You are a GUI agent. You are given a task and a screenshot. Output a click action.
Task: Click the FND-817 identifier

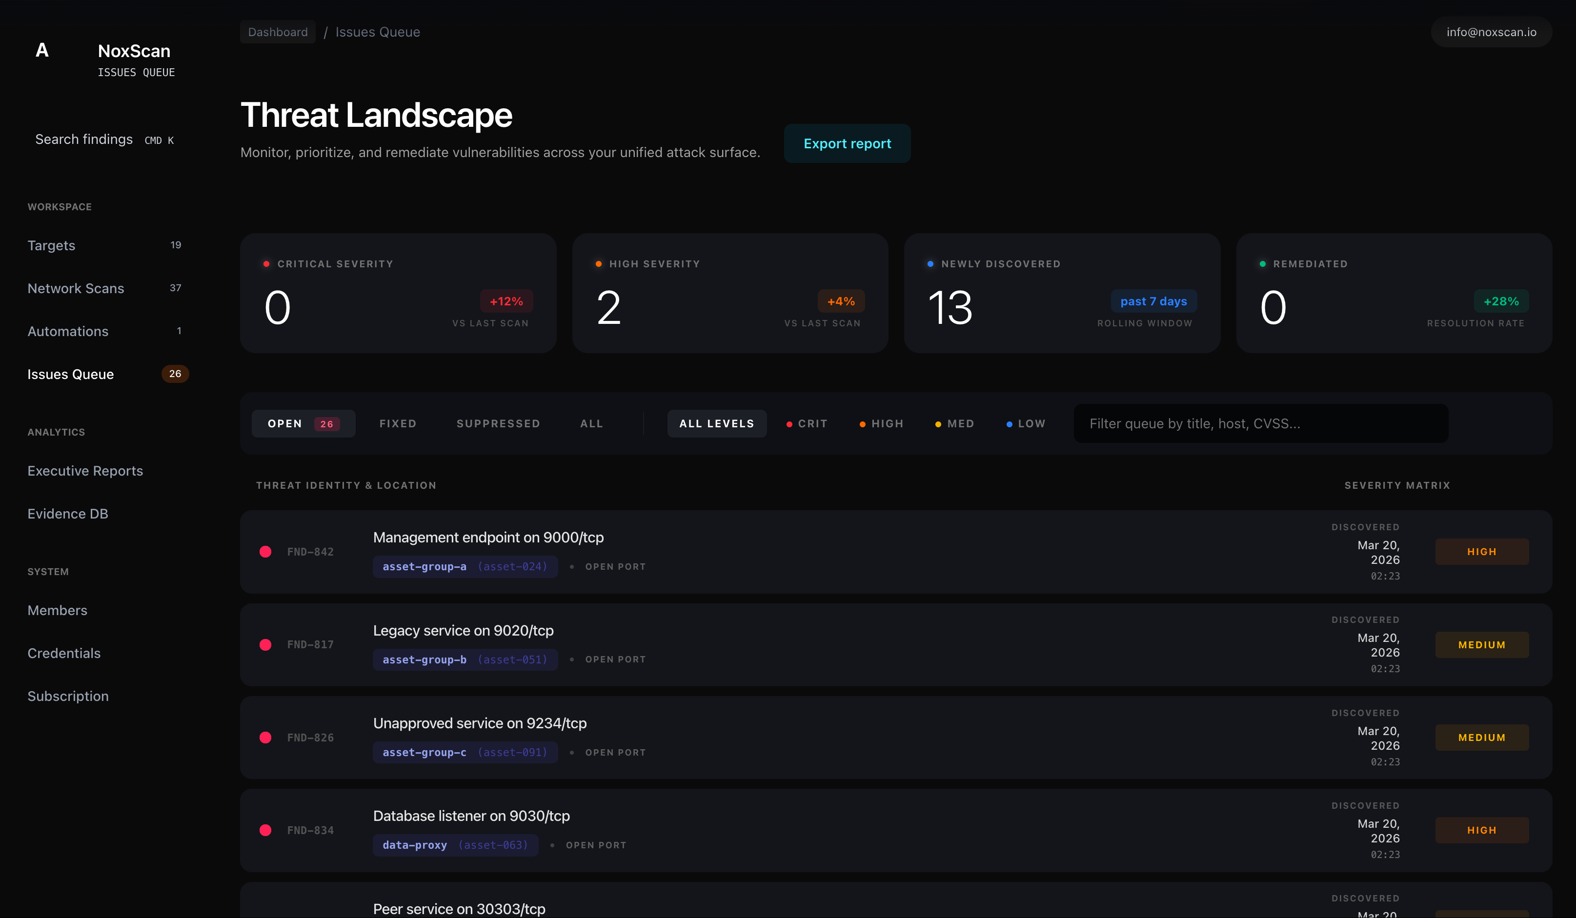(310, 644)
